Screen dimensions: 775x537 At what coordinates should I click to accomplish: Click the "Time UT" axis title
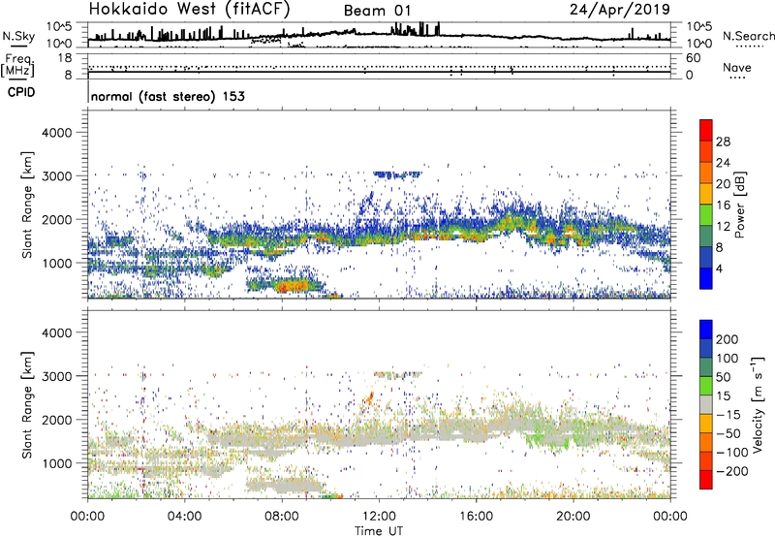click(x=379, y=531)
